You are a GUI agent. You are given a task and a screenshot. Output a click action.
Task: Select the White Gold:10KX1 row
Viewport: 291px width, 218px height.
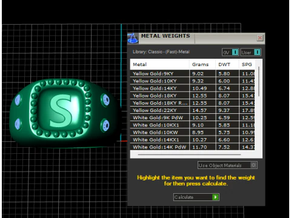pyautogui.click(x=192, y=125)
